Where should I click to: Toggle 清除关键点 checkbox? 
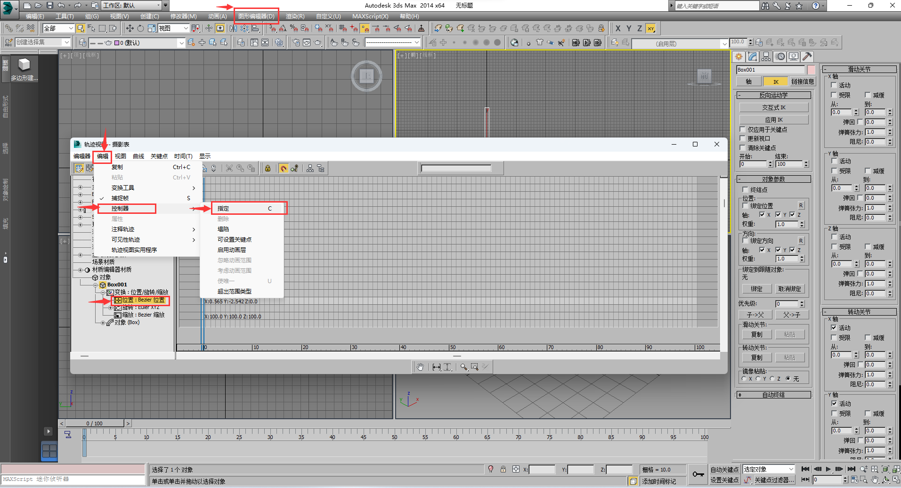click(x=743, y=147)
